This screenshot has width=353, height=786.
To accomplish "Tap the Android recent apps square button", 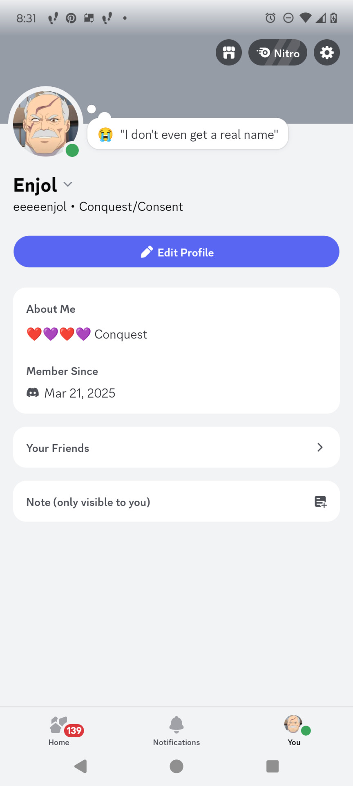I will (273, 766).
